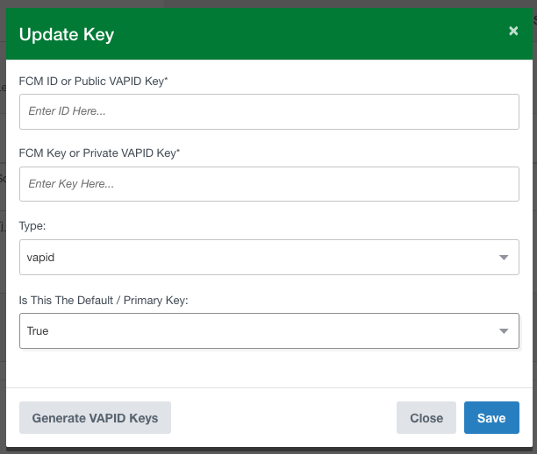
Task: Click the FCM ID or Public VAPID Key label
Action: pyautogui.click(x=106, y=81)
